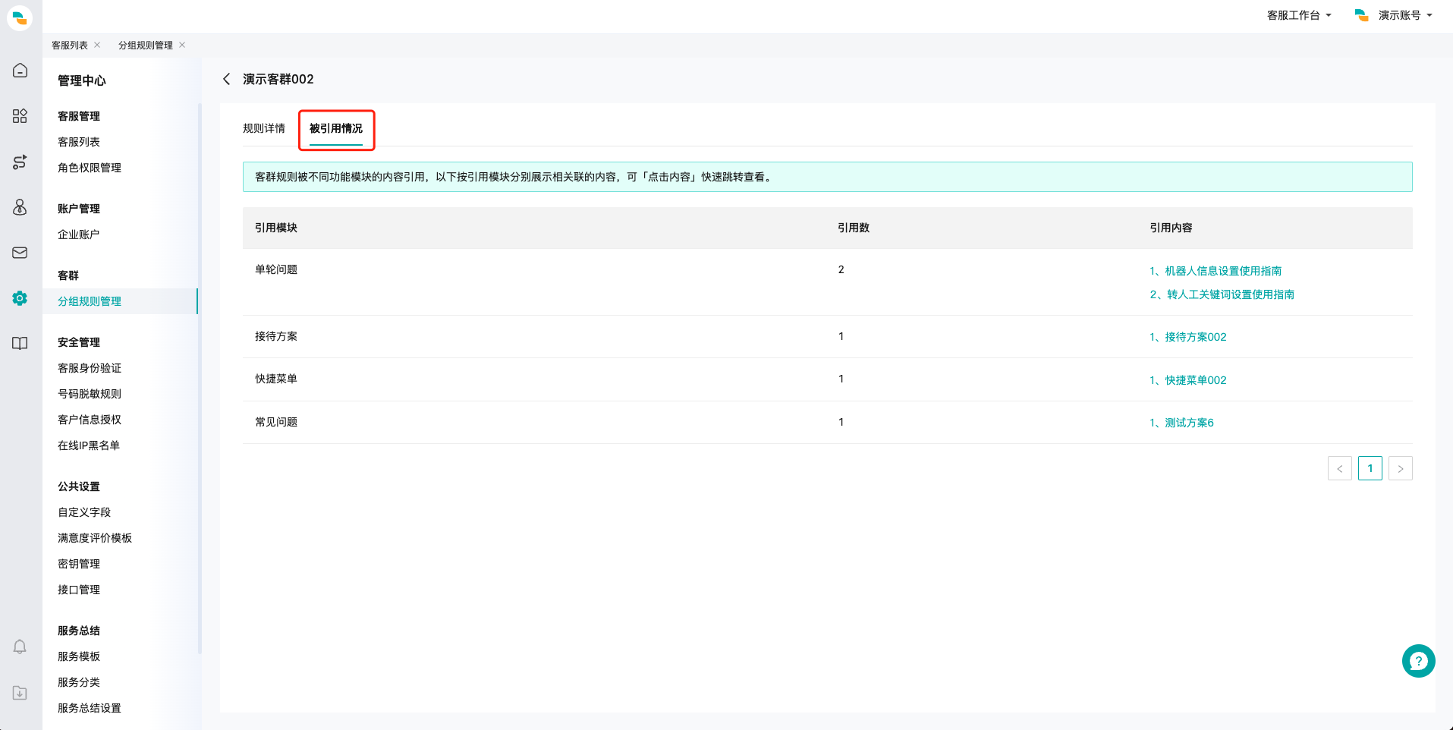The image size is (1453, 730).
Task: Open the home icon in sidebar
Action: click(20, 71)
